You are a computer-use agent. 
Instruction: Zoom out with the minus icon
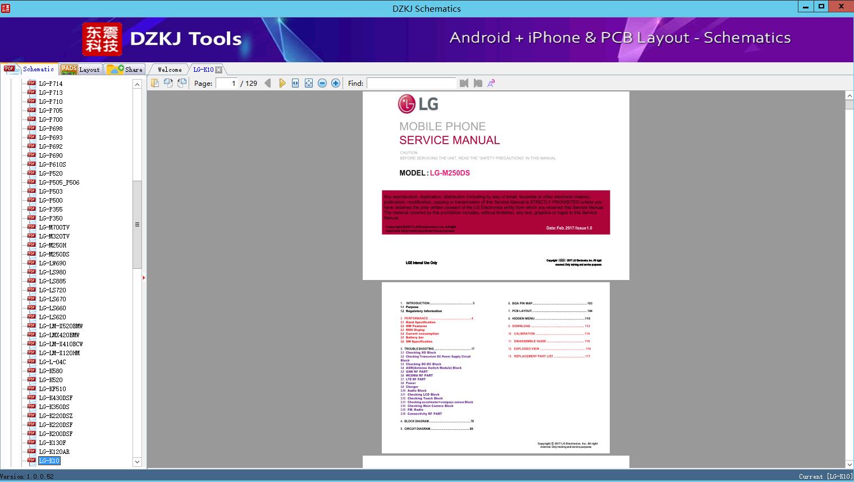[x=322, y=83]
